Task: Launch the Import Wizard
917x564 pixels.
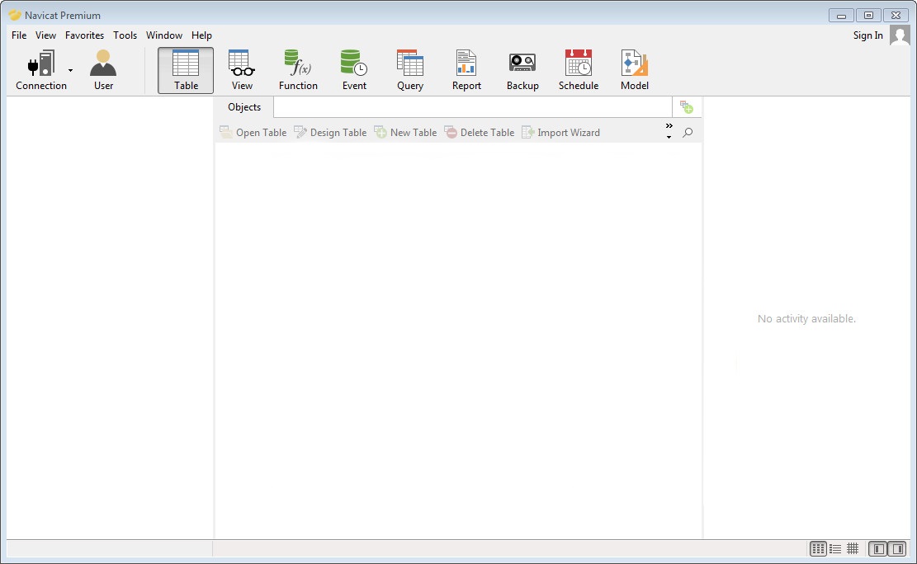Action: point(560,133)
